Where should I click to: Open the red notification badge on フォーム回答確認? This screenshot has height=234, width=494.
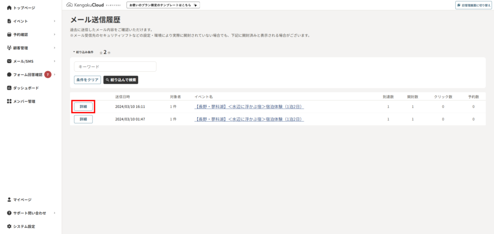tap(48, 75)
